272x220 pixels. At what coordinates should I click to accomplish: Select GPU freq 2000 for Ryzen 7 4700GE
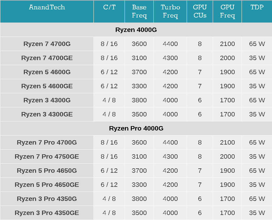click(227, 58)
